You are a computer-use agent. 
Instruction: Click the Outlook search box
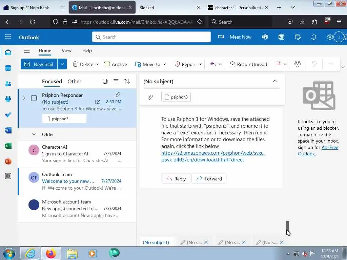tap(151, 37)
